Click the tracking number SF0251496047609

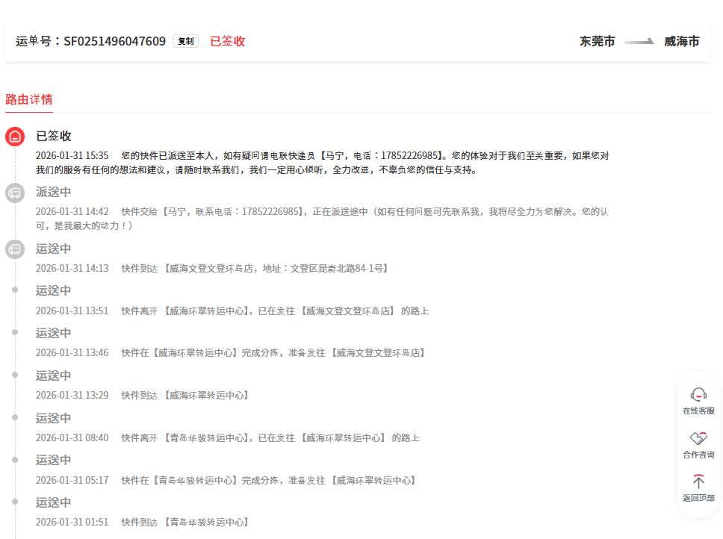pyautogui.click(x=114, y=41)
